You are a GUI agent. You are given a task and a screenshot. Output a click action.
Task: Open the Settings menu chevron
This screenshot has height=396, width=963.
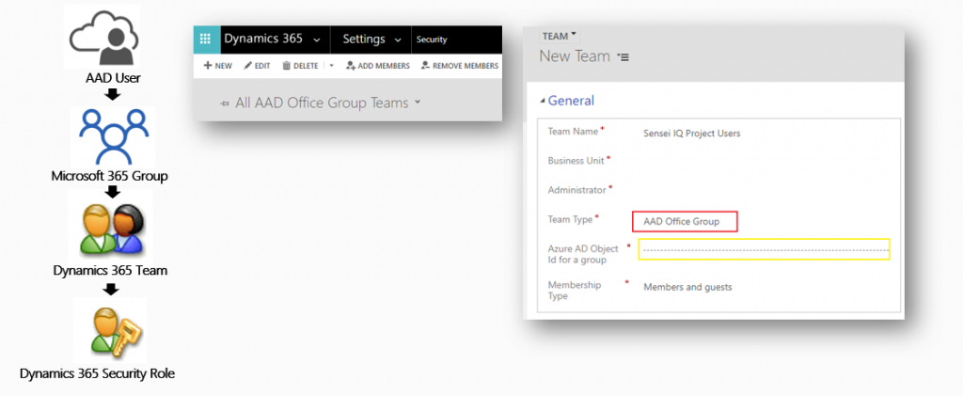click(398, 40)
